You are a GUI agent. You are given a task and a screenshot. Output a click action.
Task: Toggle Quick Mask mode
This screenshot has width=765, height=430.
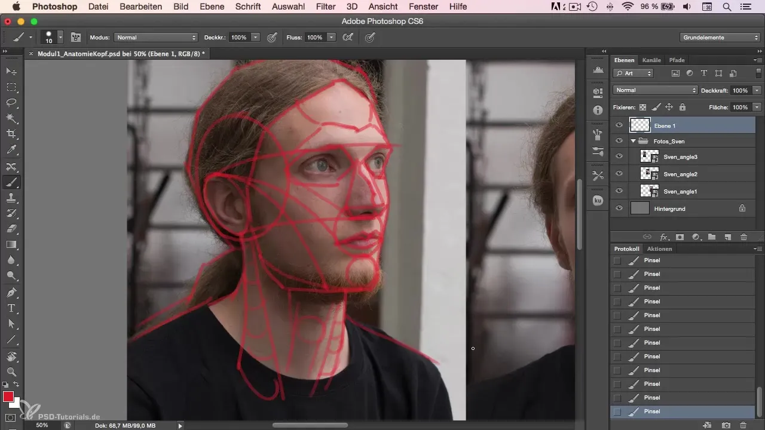(11, 417)
